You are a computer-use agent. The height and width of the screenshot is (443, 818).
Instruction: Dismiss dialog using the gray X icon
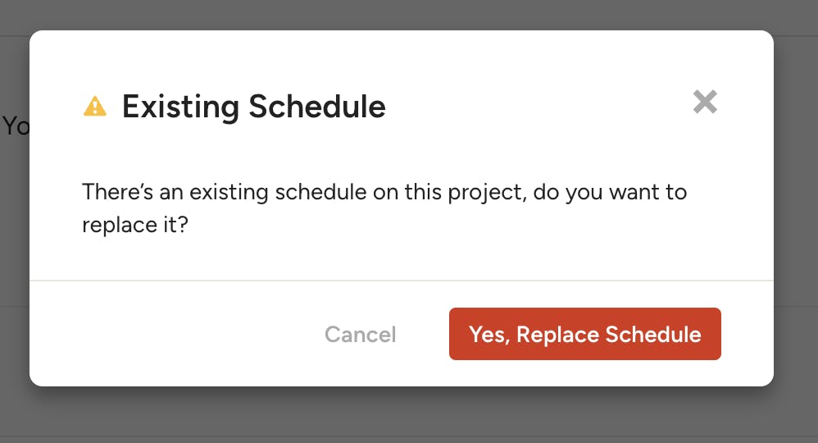point(705,102)
